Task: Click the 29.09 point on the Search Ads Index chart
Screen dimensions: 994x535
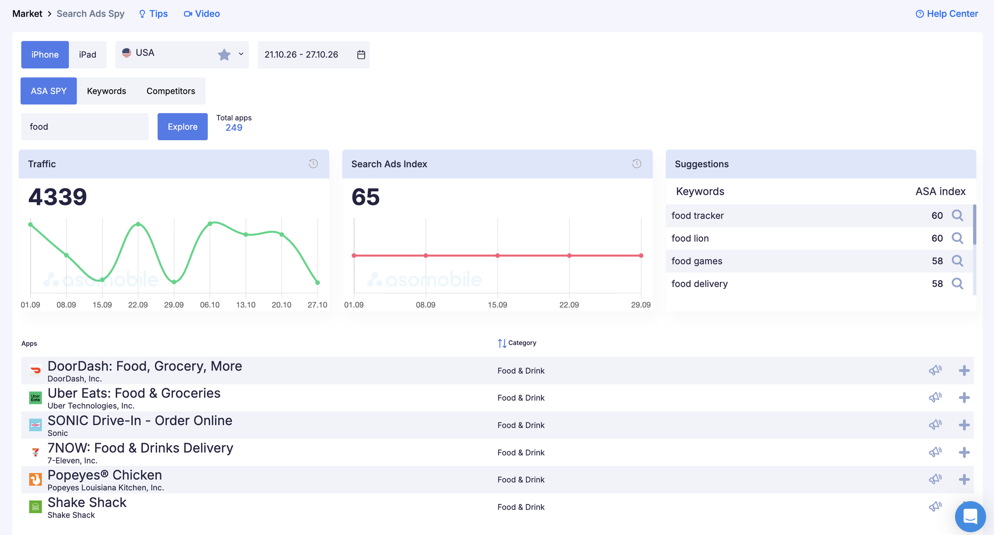Action: click(641, 255)
